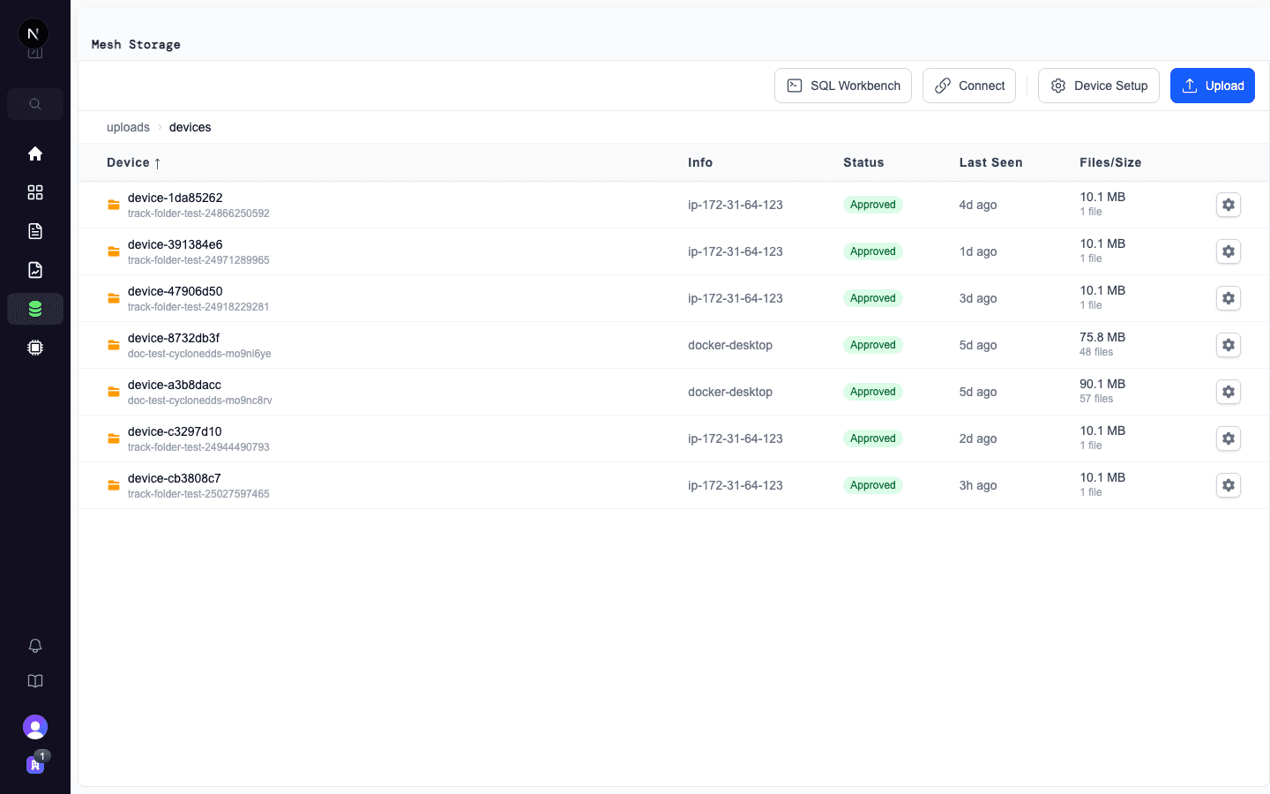Click Approved badge for device-1da85262

[x=873, y=205]
